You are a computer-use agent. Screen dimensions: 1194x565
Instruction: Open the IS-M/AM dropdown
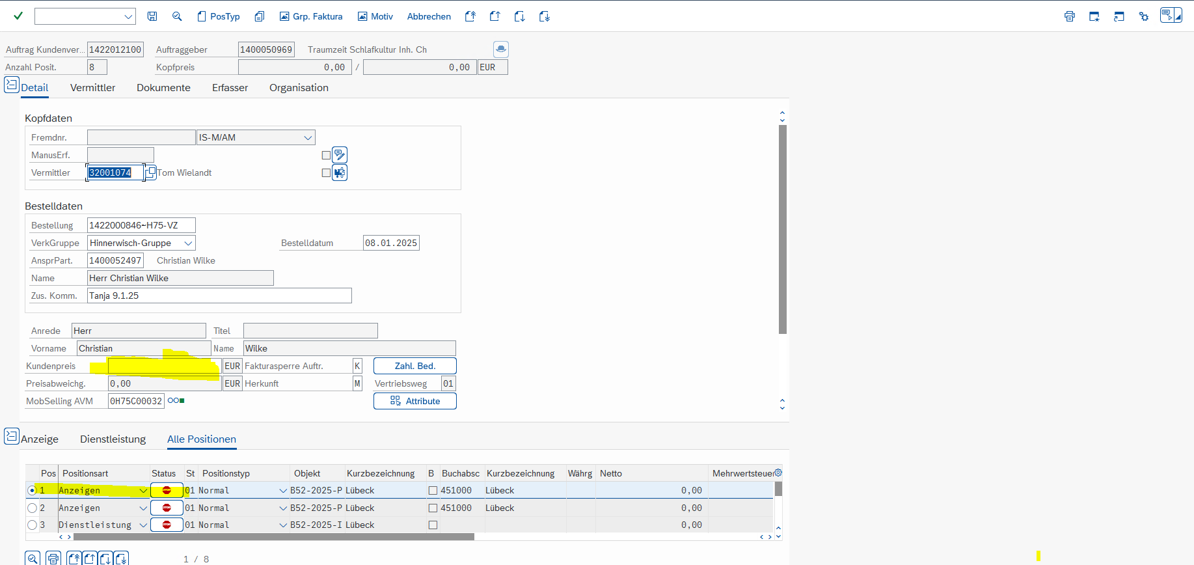(x=308, y=137)
